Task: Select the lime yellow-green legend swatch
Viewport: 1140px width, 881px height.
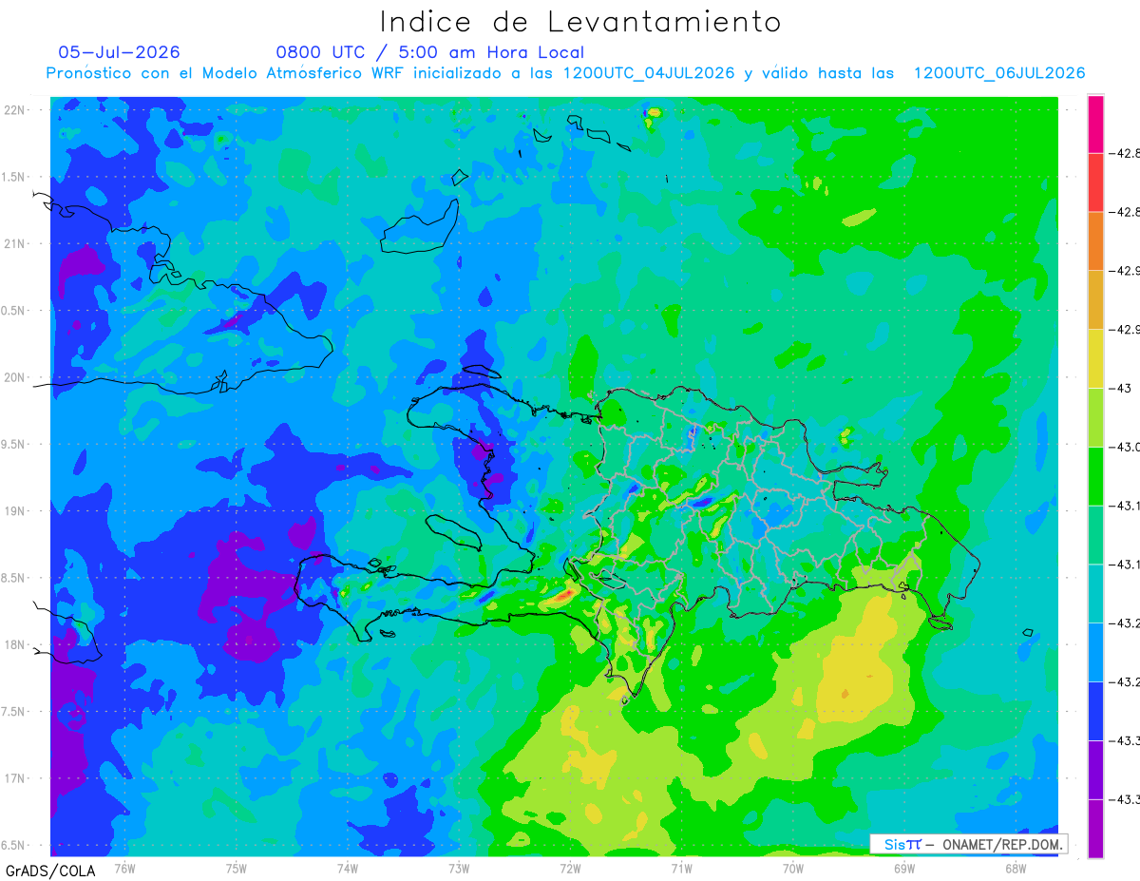Action: (1095, 417)
